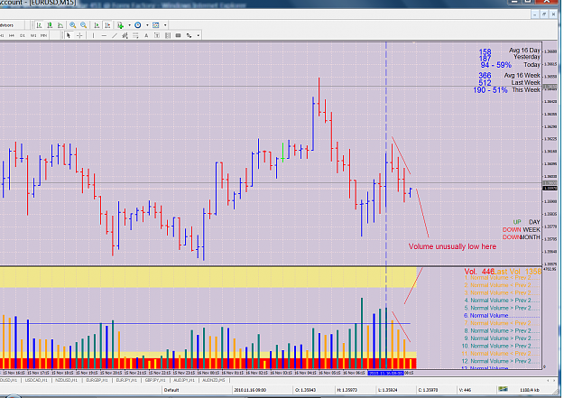The image size is (564, 398).
Task: Select the line chart display icon
Action: 60,25
